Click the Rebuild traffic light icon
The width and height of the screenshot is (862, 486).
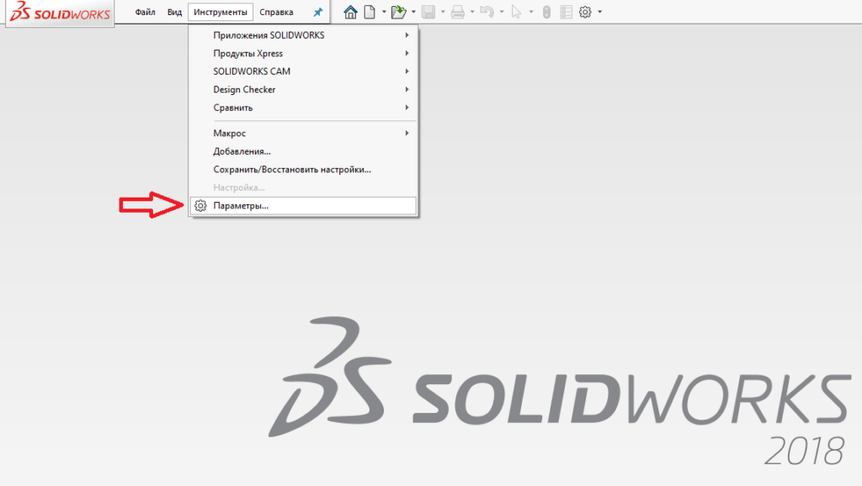pyautogui.click(x=546, y=12)
